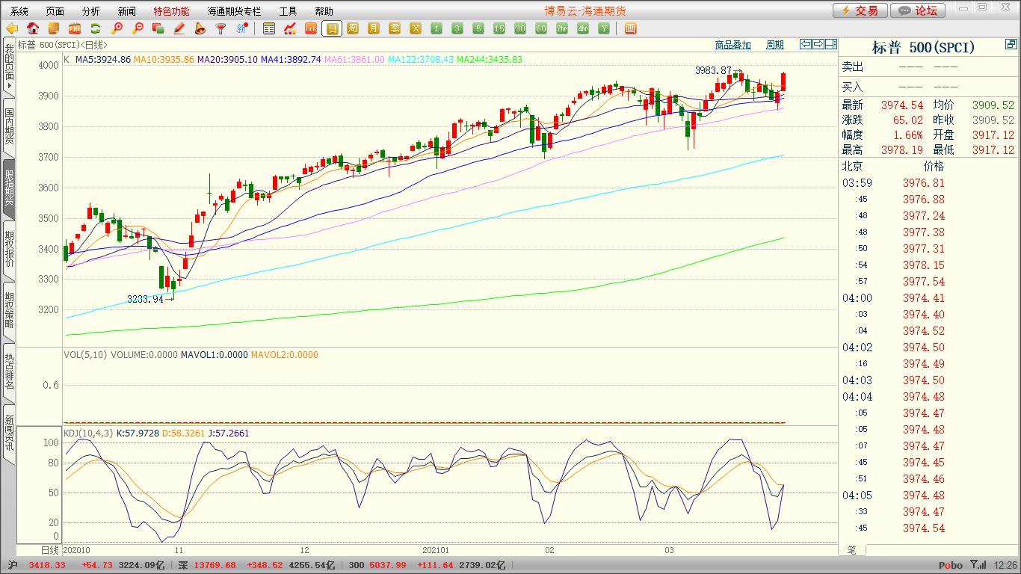Click the signal antenna icon in status bar

(x=978, y=565)
